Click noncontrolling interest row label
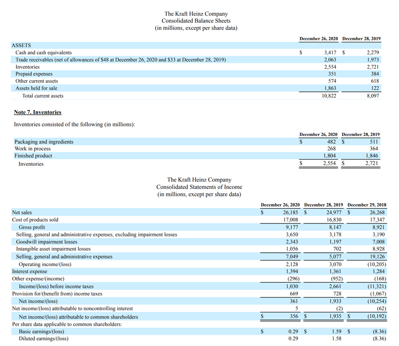The height and width of the screenshot is (346, 399). (x=73, y=309)
